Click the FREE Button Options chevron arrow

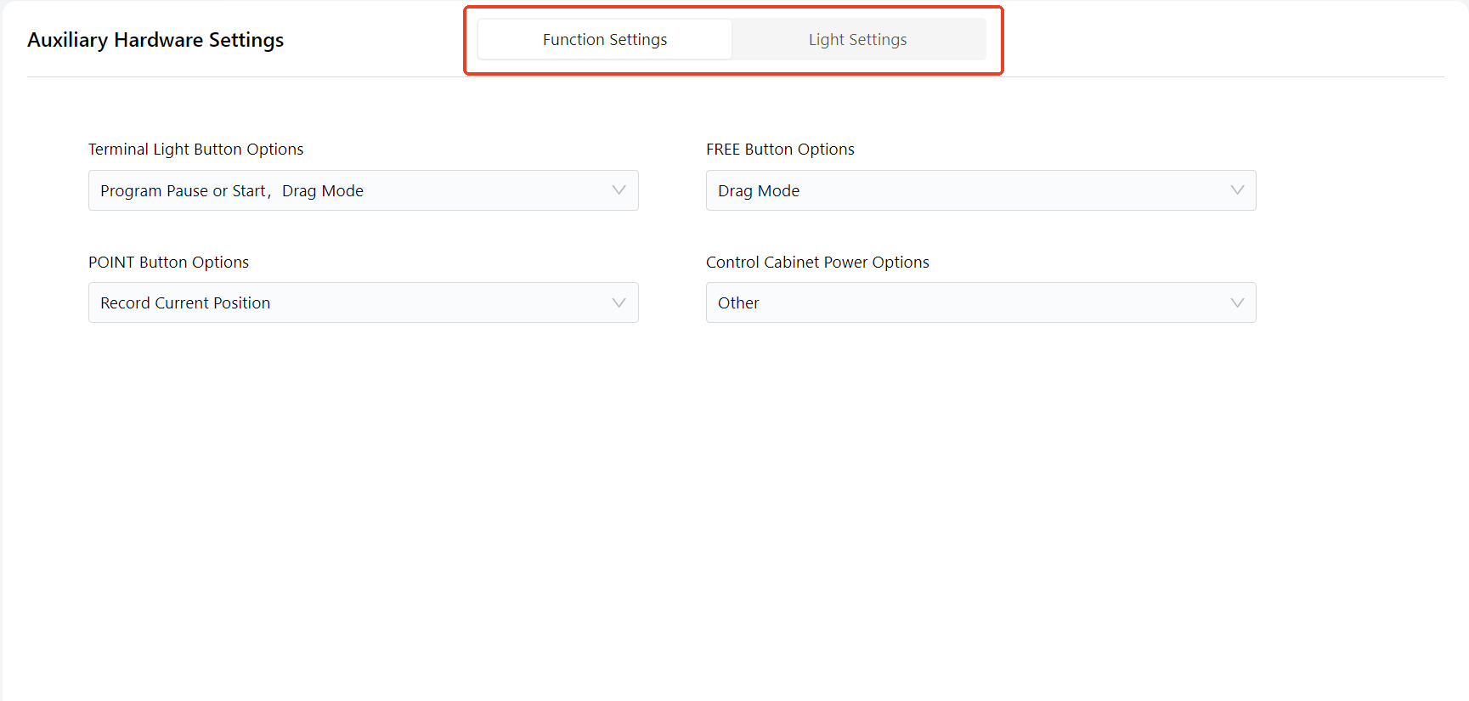1236,190
